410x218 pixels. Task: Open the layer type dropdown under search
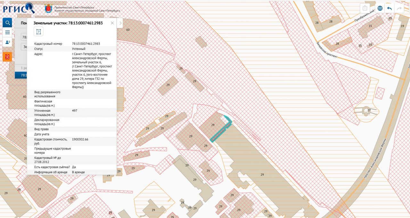tap(24, 47)
